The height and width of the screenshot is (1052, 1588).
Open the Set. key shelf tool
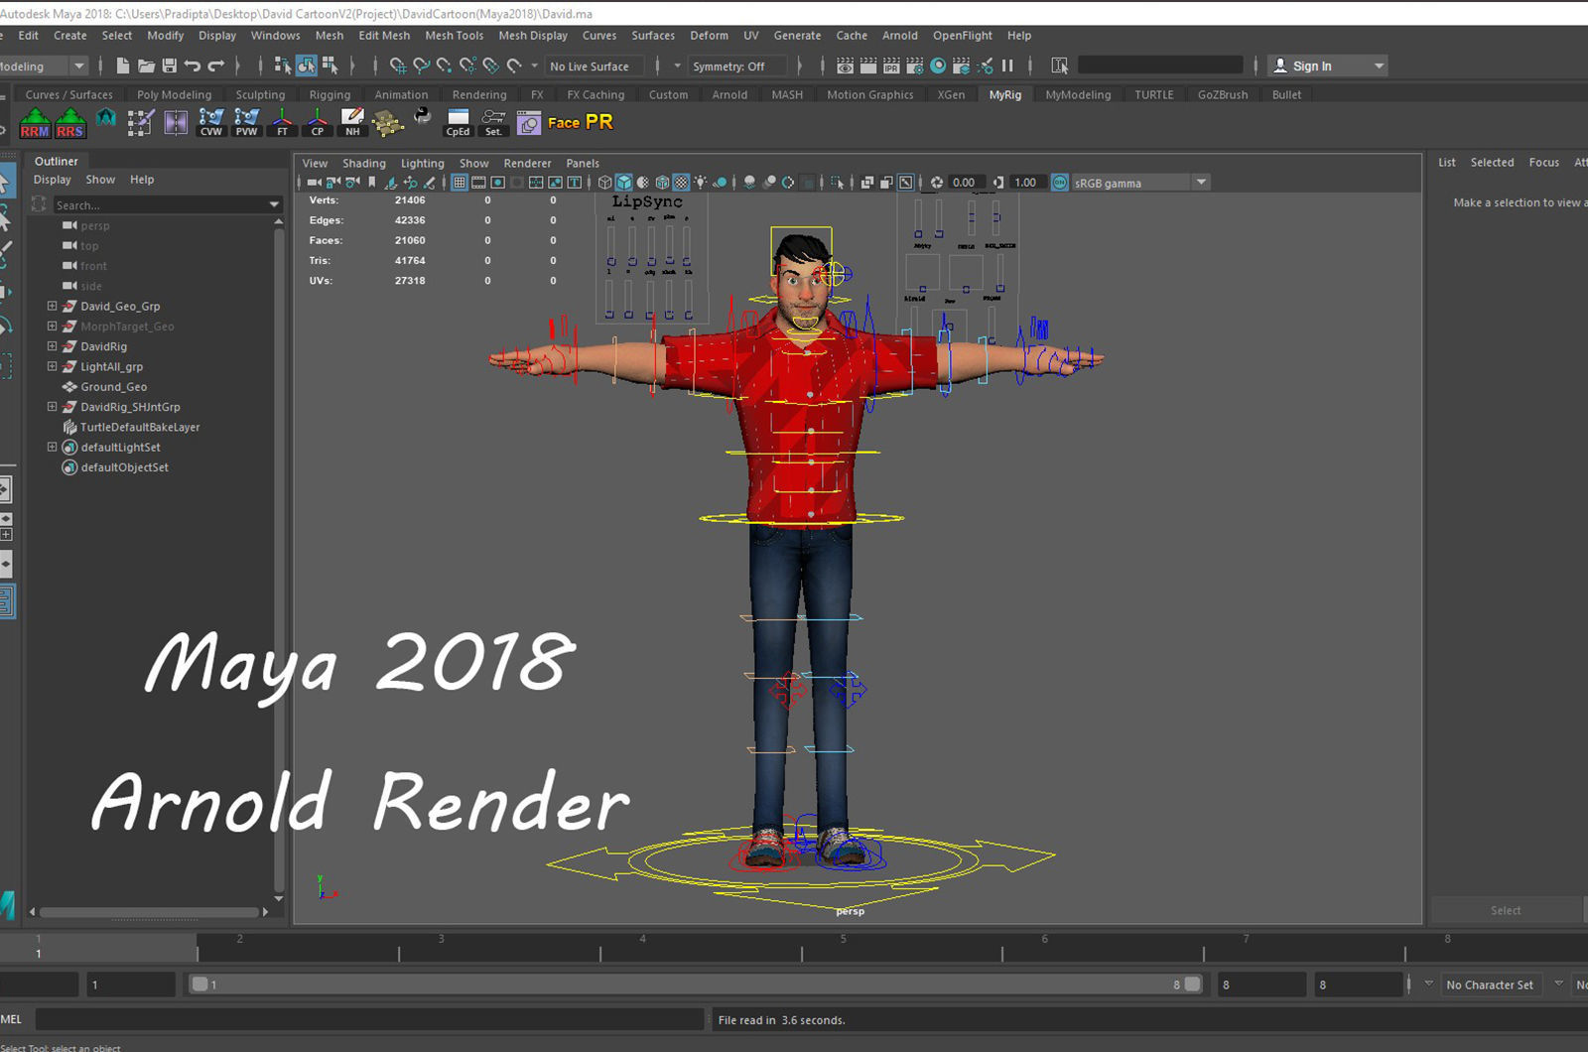click(493, 123)
